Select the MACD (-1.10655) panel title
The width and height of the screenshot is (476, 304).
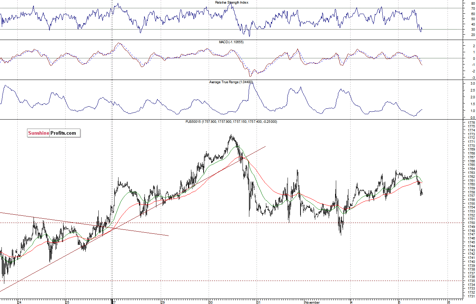(x=231, y=42)
